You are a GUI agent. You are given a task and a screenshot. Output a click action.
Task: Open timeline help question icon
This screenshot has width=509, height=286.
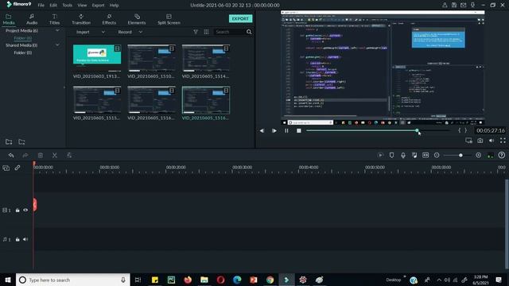pyautogui.click(x=502, y=156)
